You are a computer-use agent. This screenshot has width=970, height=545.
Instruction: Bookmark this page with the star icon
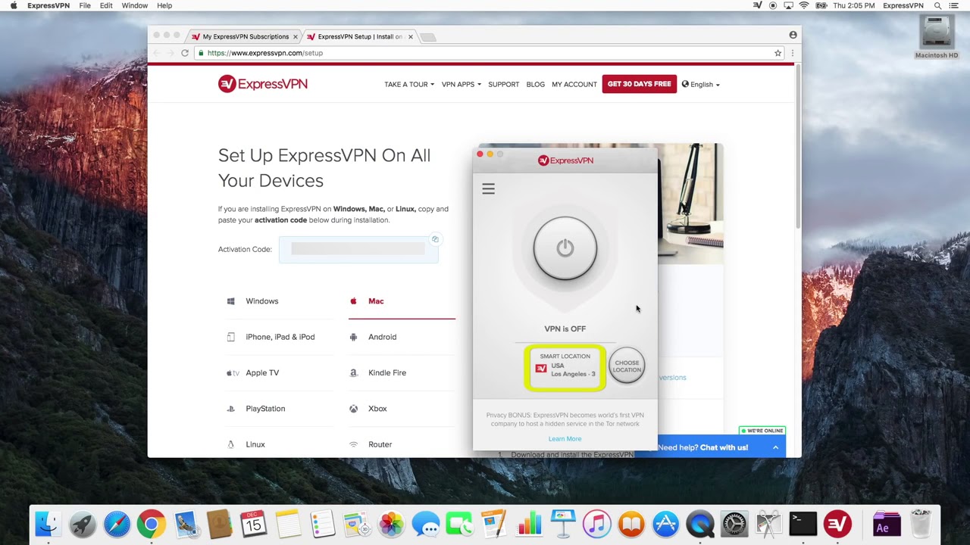[778, 53]
